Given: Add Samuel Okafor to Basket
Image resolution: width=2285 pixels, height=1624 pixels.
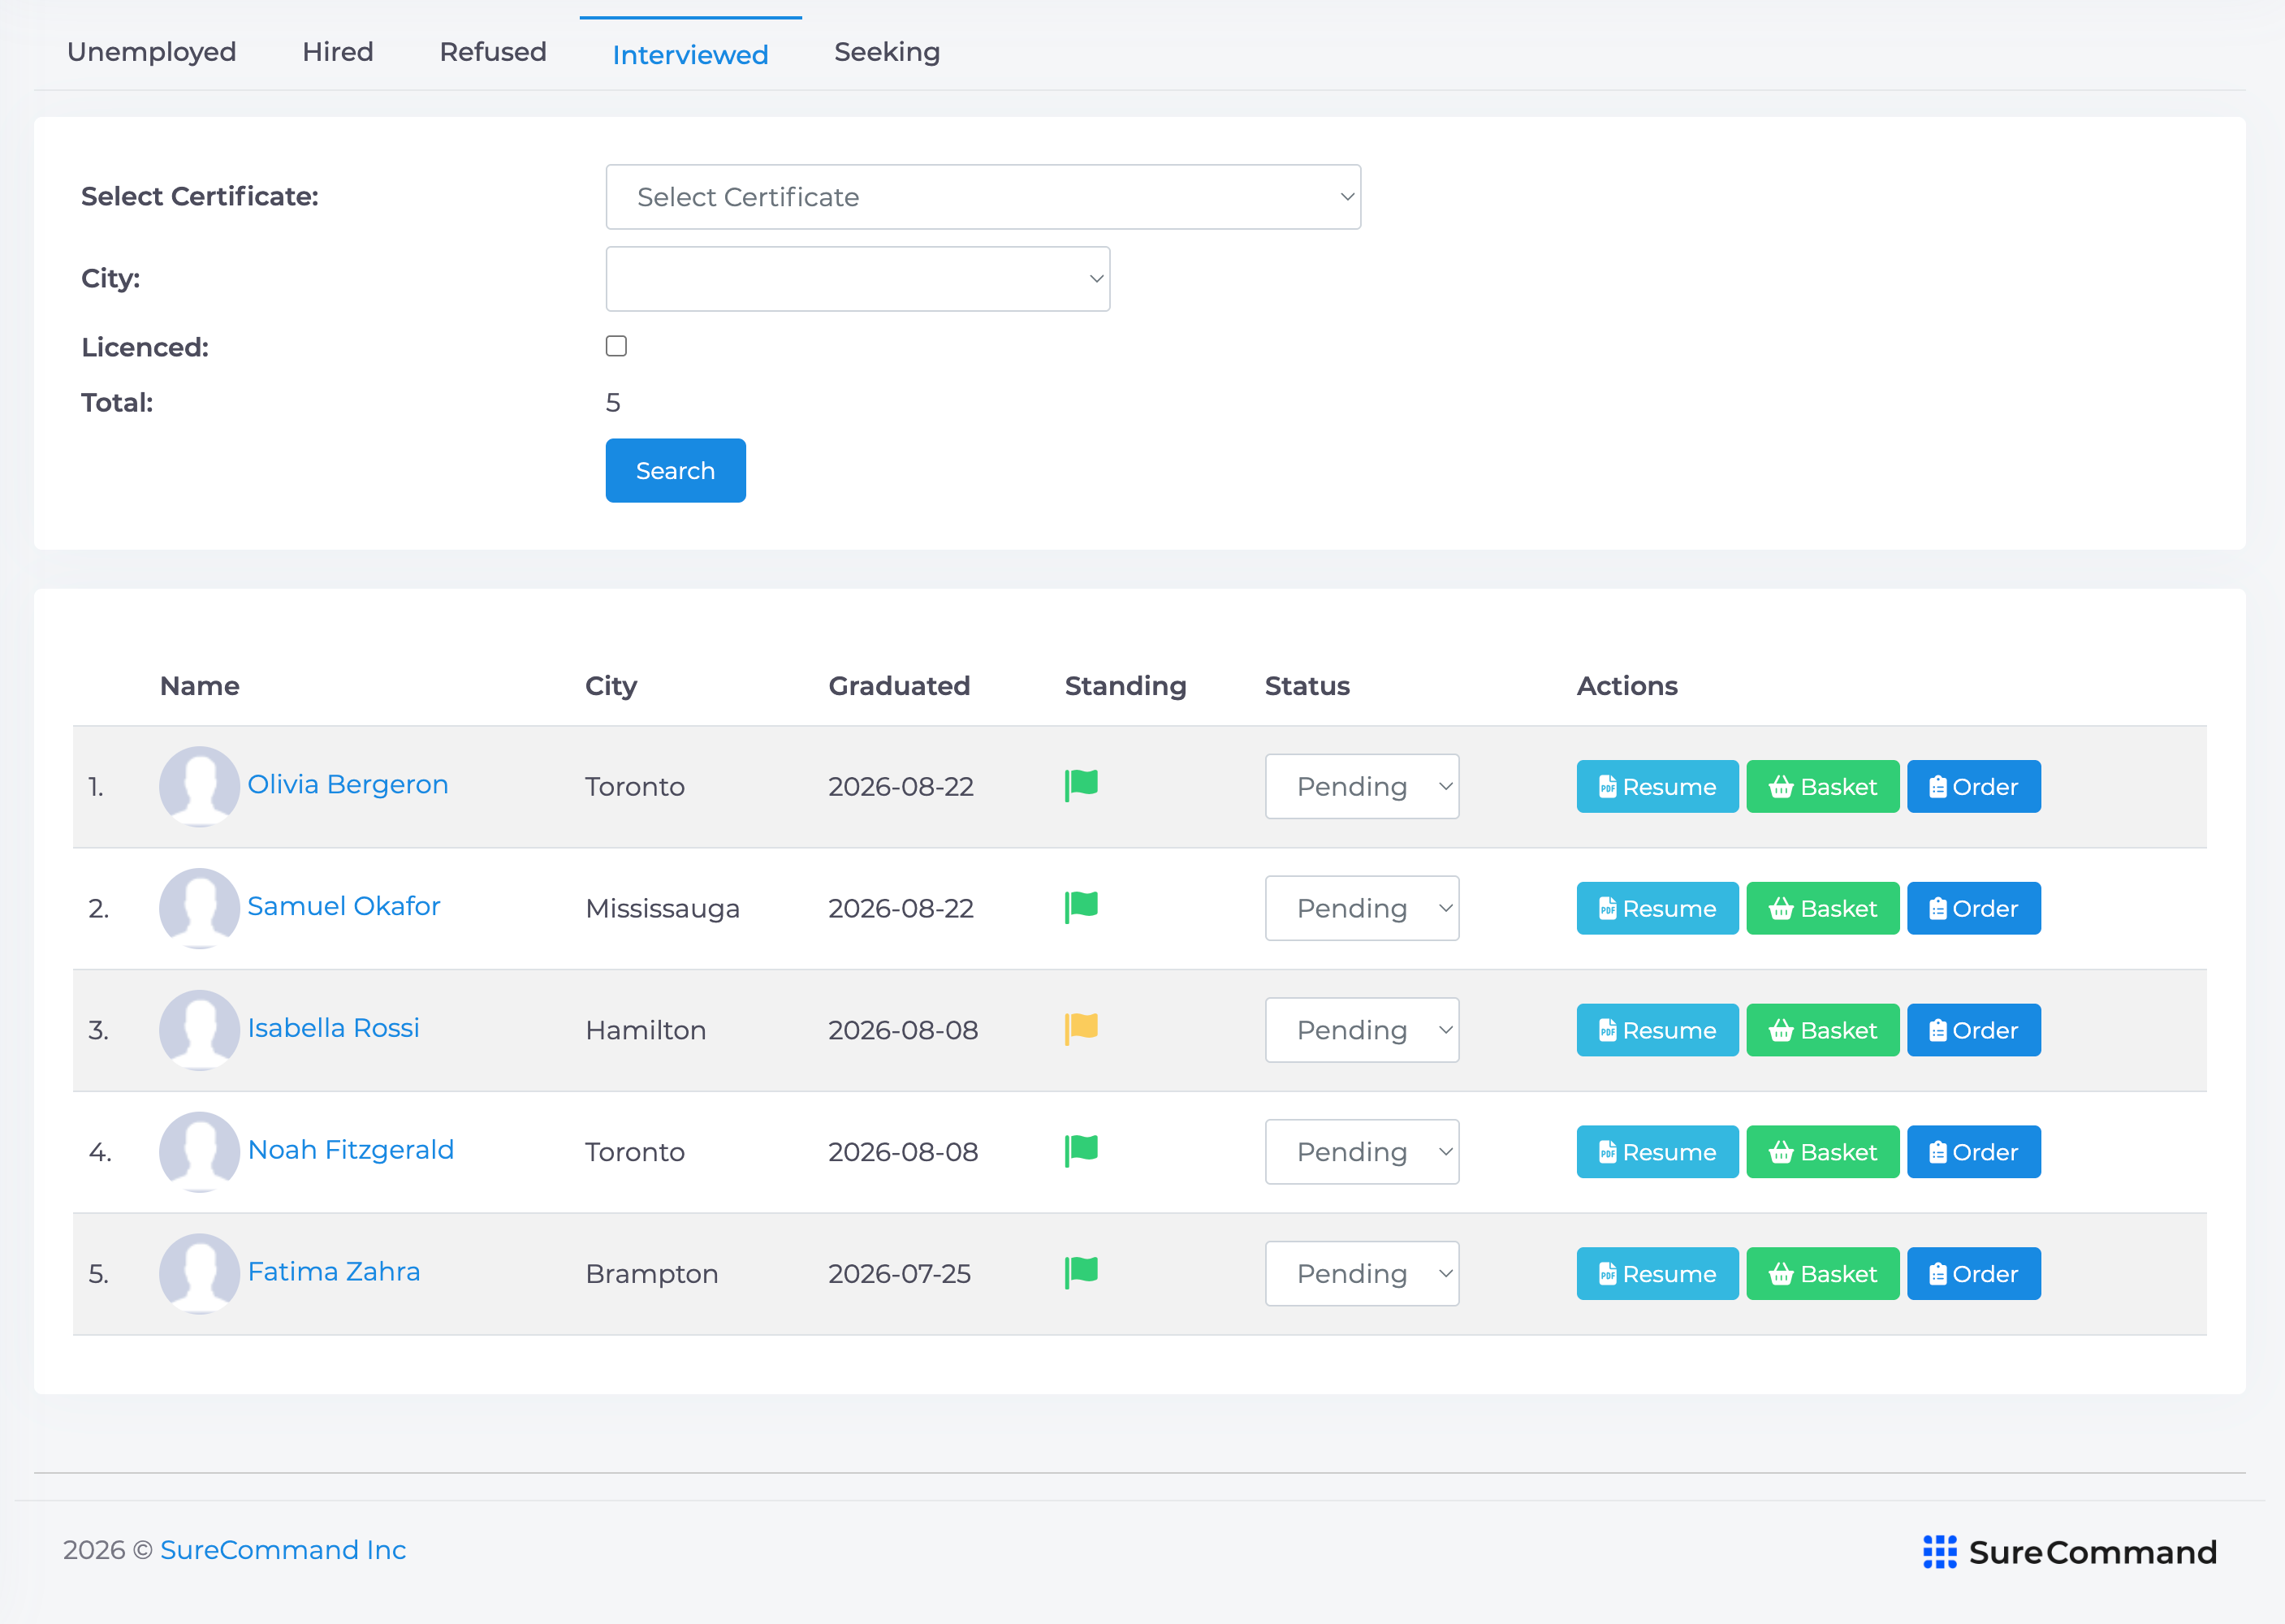Looking at the screenshot, I should pyautogui.click(x=1822, y=909).
